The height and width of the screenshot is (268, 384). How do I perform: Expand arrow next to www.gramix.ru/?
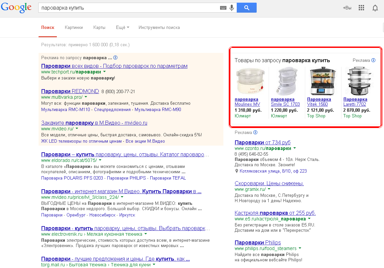(269, 189)
